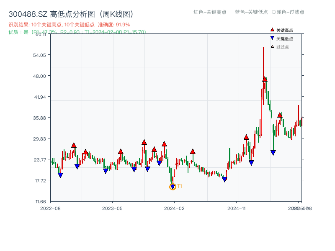The width and height of the screenshot is (335, 251).
Task: Toggle the 关键高点 legend entry
Action: pyautogui.click(x=282, y=30)
